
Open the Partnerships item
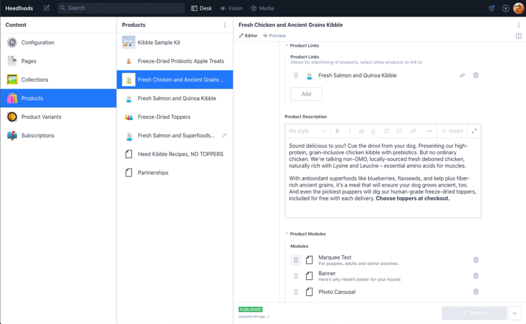(x=175, y=173)
